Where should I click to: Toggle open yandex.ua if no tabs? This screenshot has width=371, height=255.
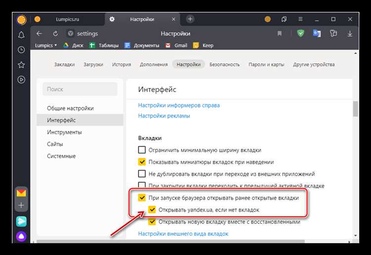click(x=152, y=210)
